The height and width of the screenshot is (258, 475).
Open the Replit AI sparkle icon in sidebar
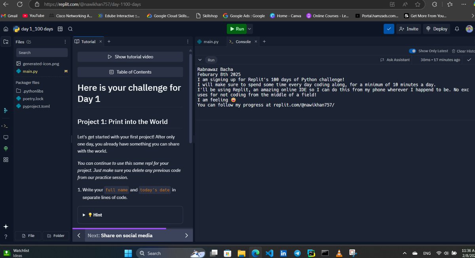(x=6, y=227)
